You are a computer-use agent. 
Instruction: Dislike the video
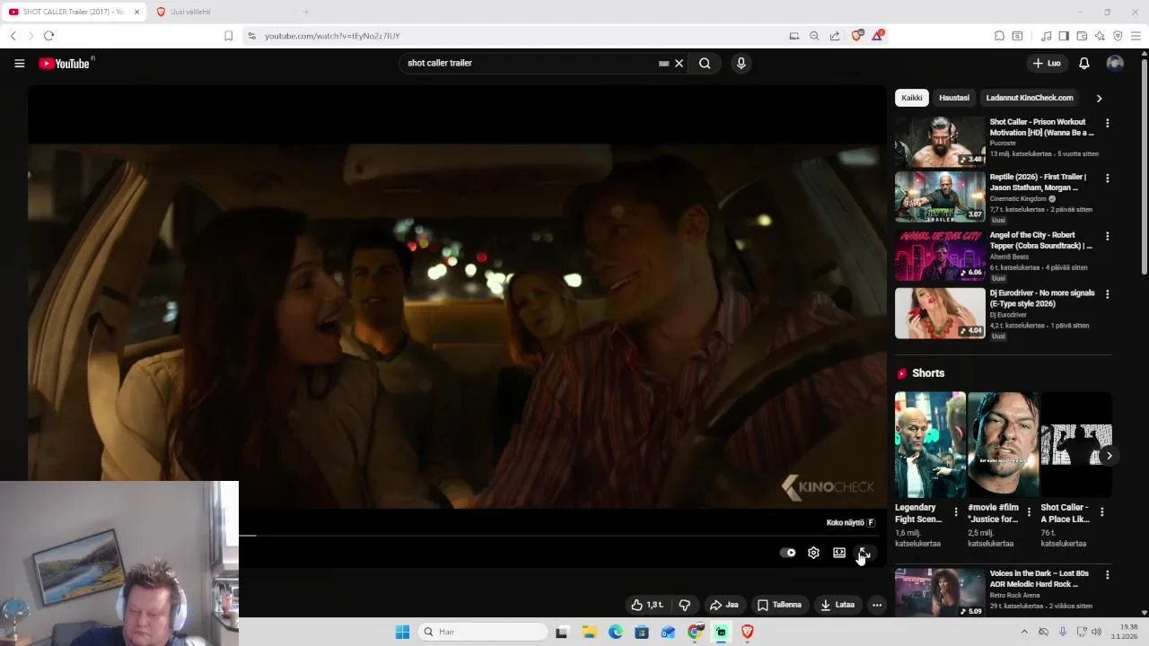684,605
